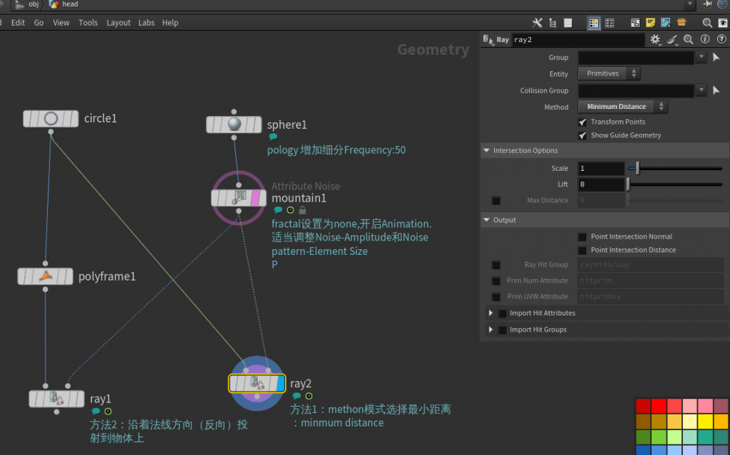Screen dimensions: 730x455
Task: Select the polyframe1 node
Action: [x=45, y=276]
